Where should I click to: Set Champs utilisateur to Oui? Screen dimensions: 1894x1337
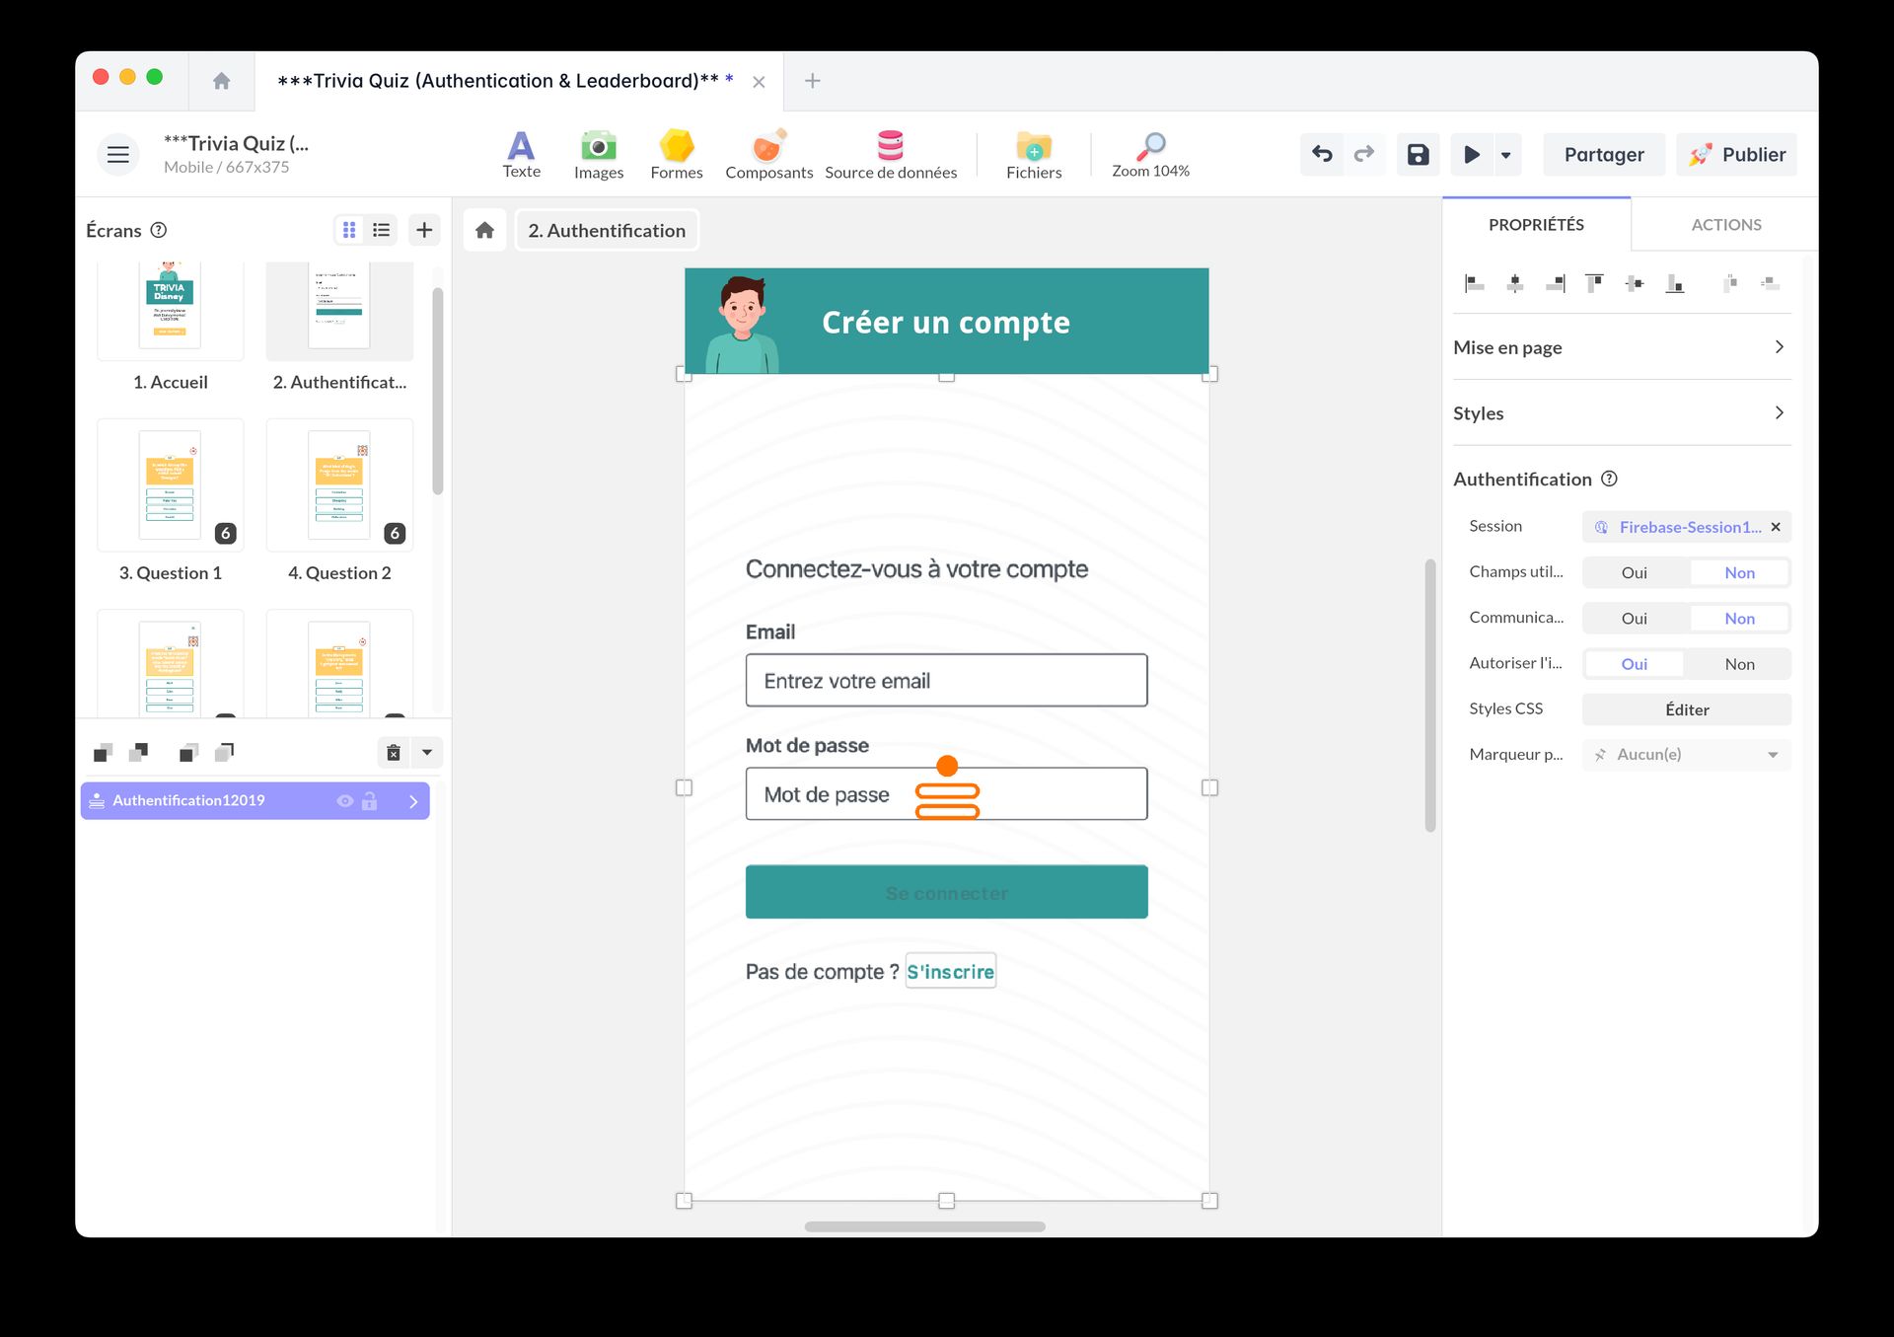pyautogui.click(x=1635, y=572)
